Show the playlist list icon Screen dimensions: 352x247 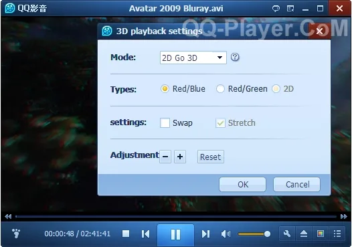point(337,234)
